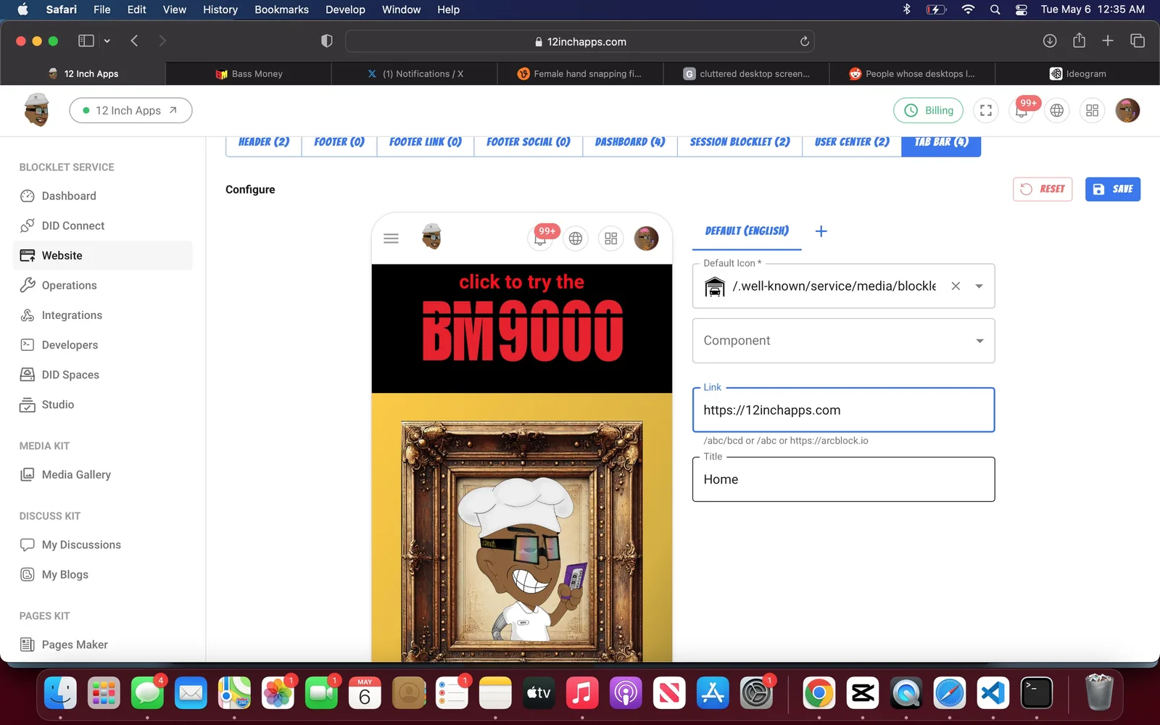Open a new Safari tab
This screenshot has height=725, width=1160.
[1108, 41]
